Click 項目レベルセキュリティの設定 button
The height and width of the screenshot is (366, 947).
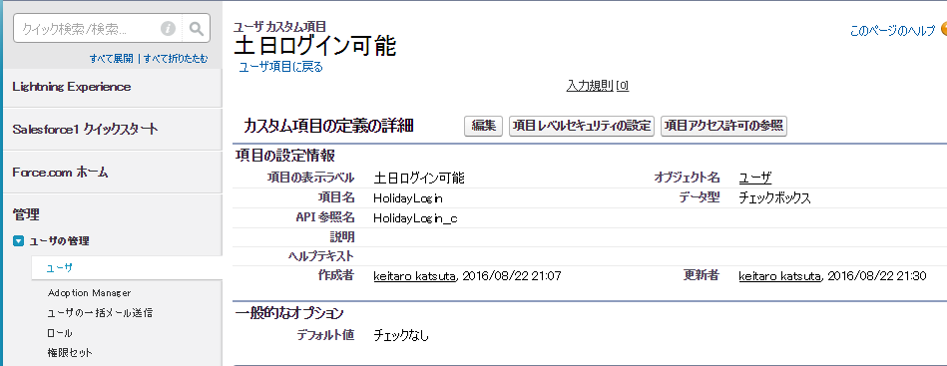click(x=582, y=126)
